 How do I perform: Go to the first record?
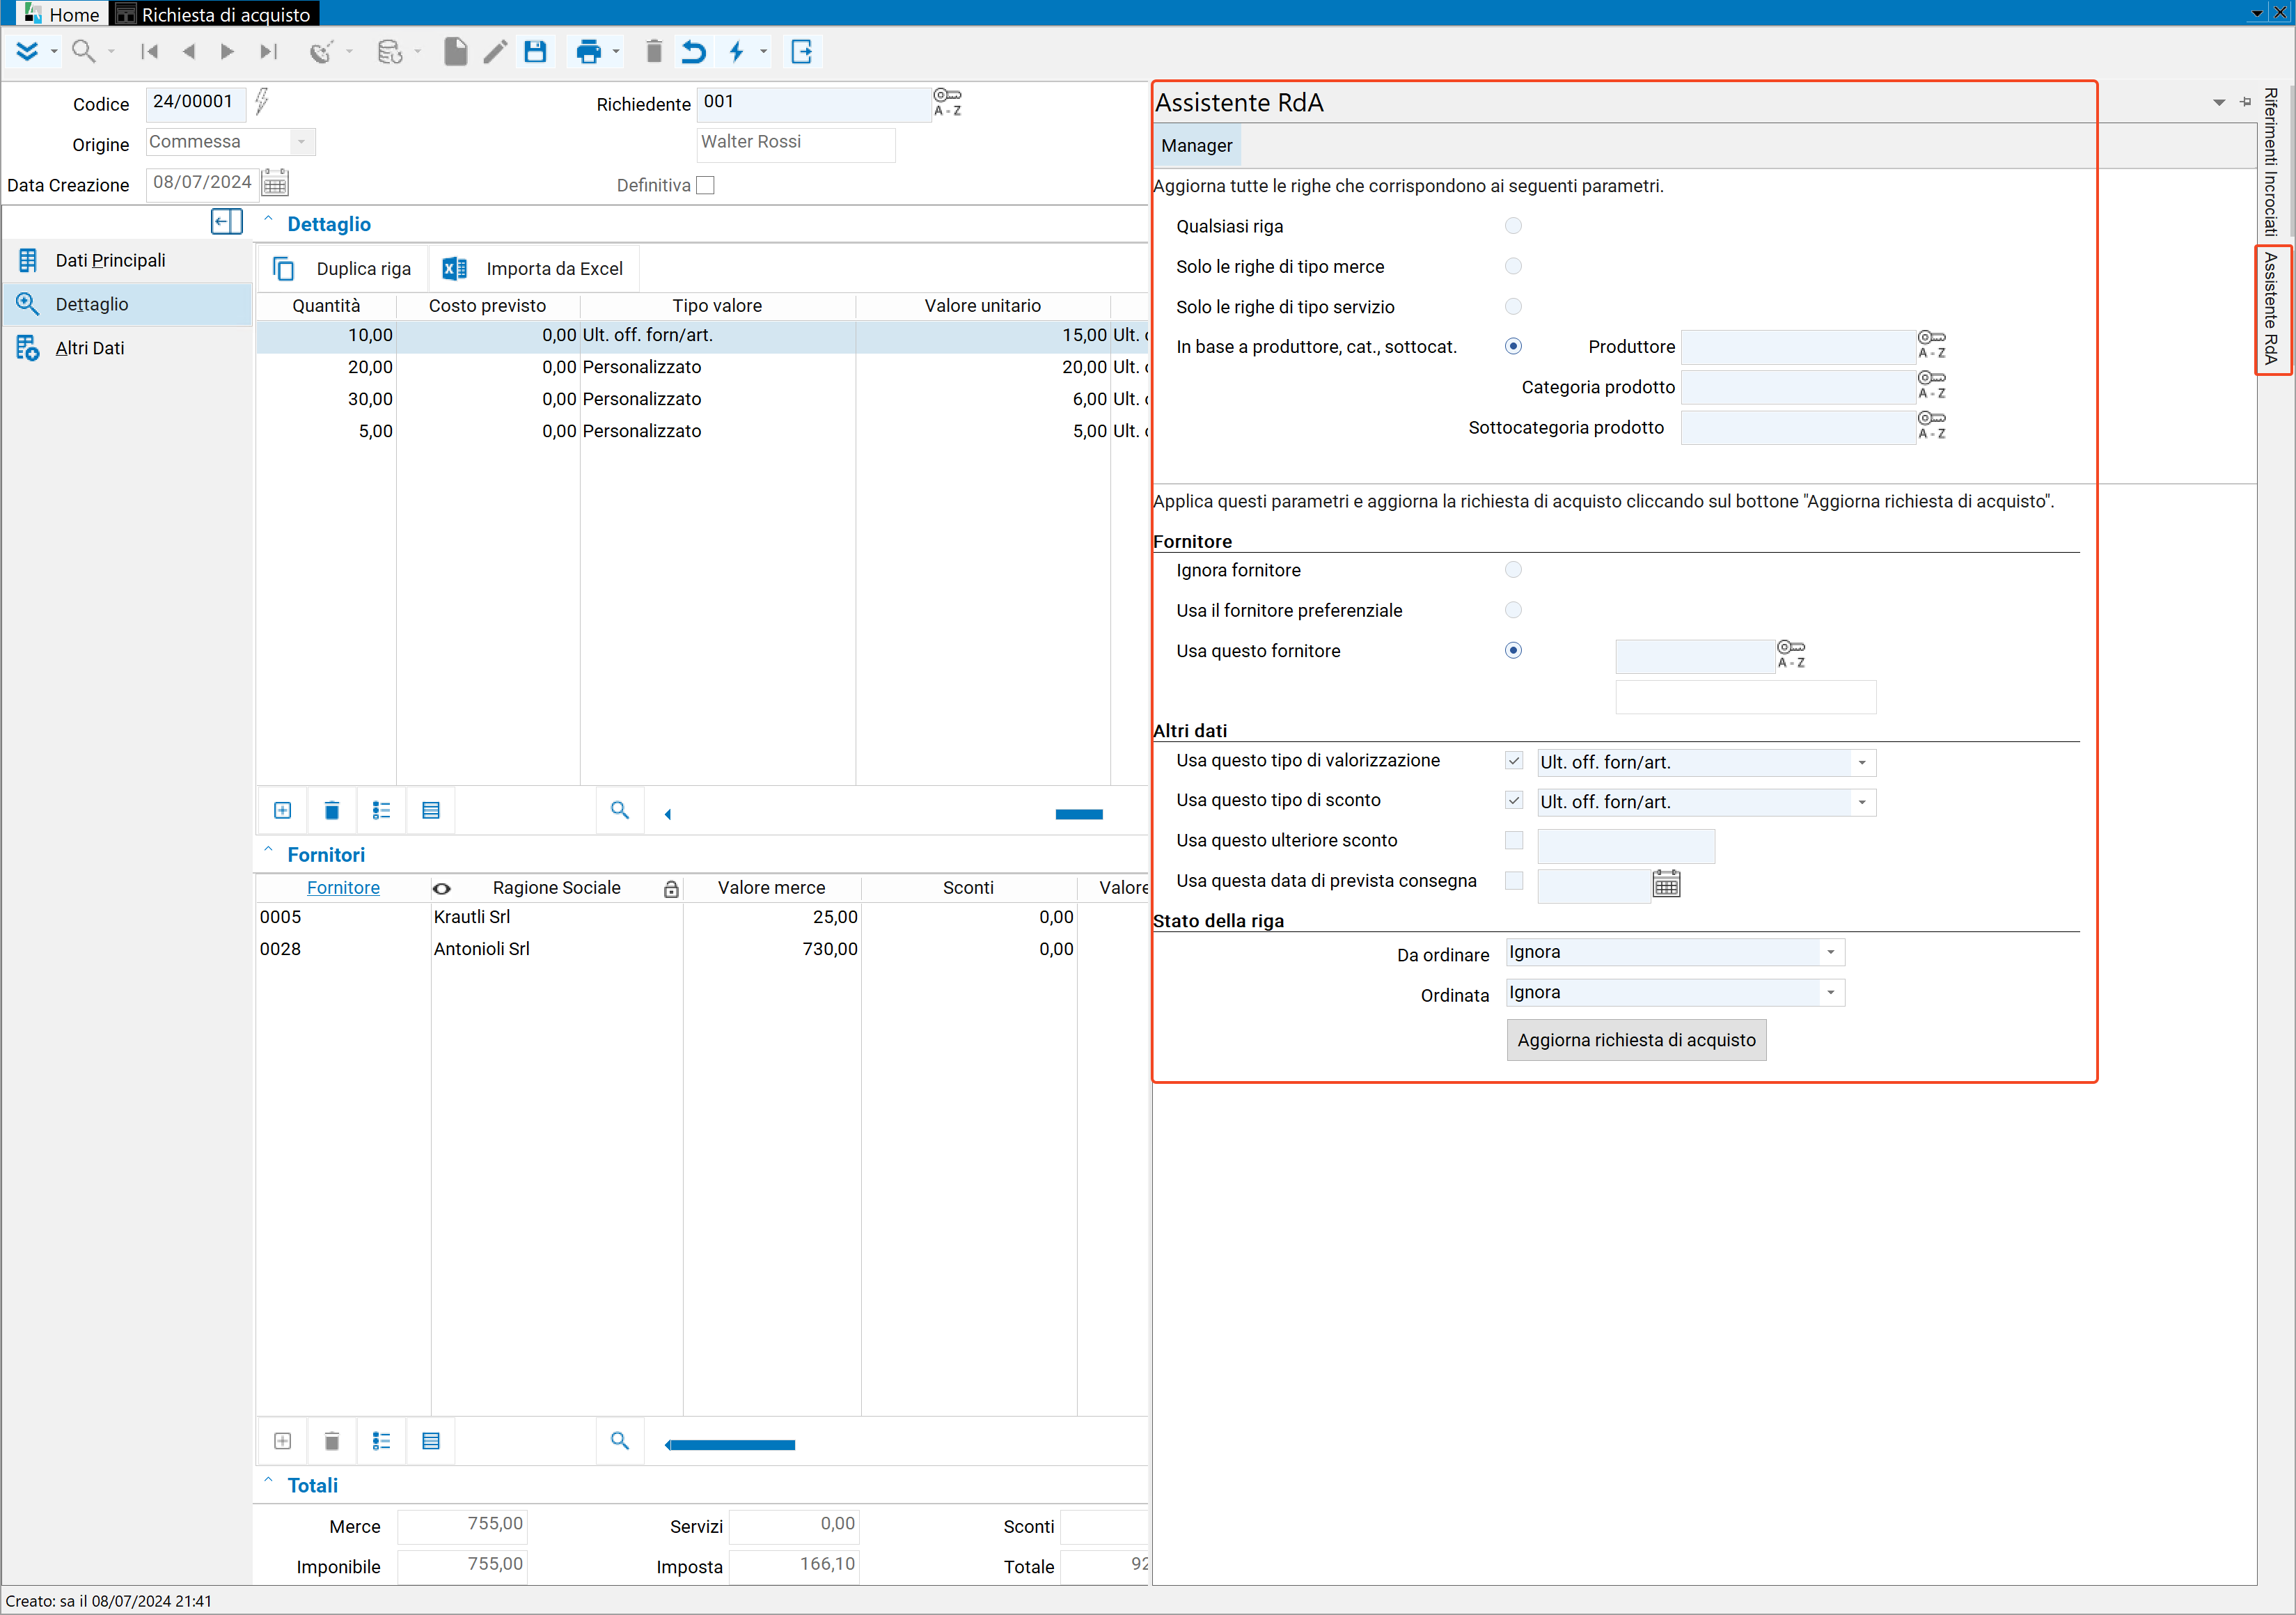[x=150, y=52]
